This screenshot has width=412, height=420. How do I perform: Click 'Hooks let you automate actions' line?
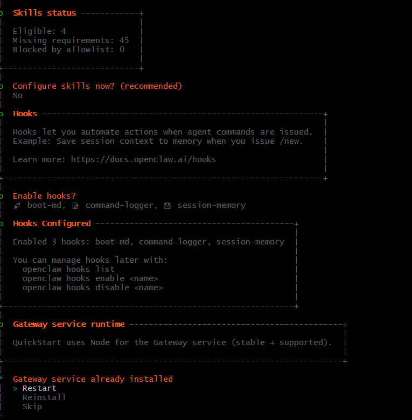coord(163,132)
